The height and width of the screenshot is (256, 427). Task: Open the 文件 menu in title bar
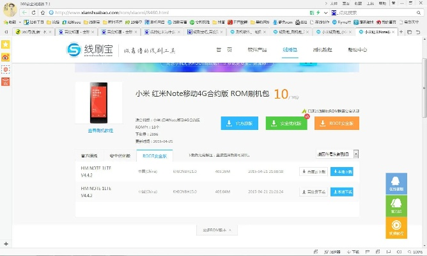[x=334, y=3]
